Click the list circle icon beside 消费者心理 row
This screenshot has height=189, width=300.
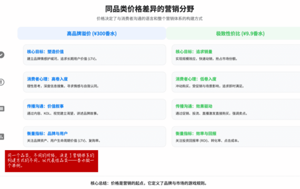click(x=2, y=82)
